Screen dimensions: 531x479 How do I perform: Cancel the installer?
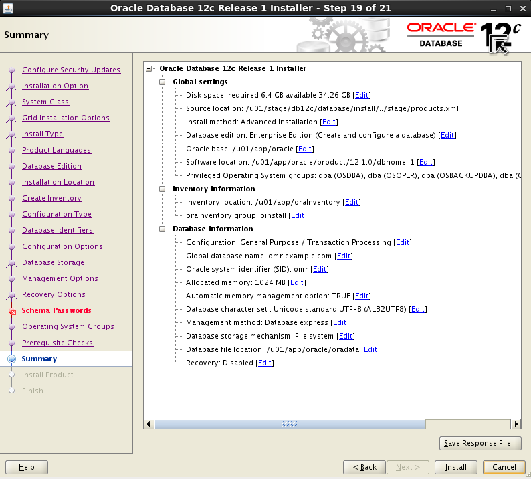(504, 467)
